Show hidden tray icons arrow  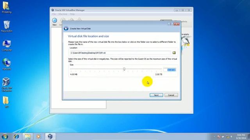point(214,136)
